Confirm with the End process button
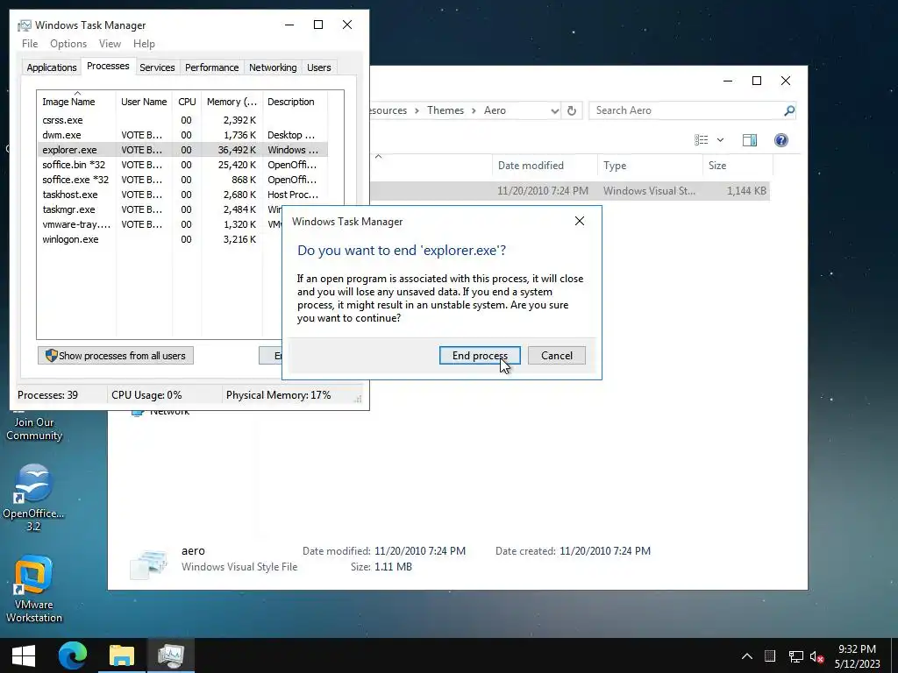This screenshot has width=898, height=673. click(x=480, y=356)
